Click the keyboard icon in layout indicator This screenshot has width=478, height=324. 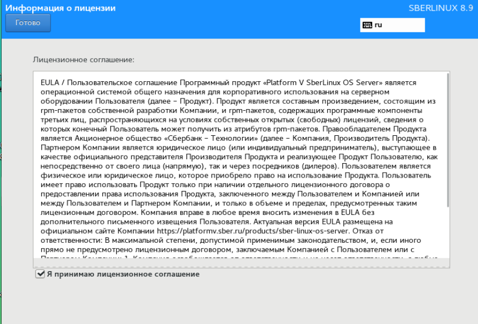pyautogui.click(x=367, y=25)
